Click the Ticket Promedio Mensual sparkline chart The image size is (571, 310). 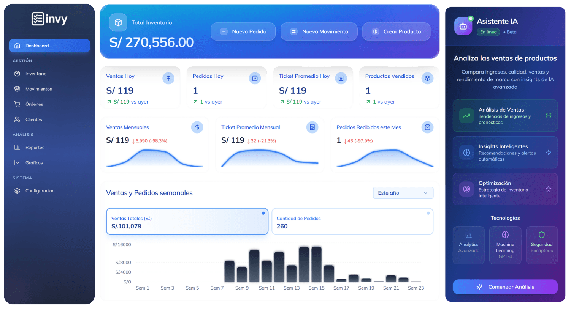coord(270,158)
